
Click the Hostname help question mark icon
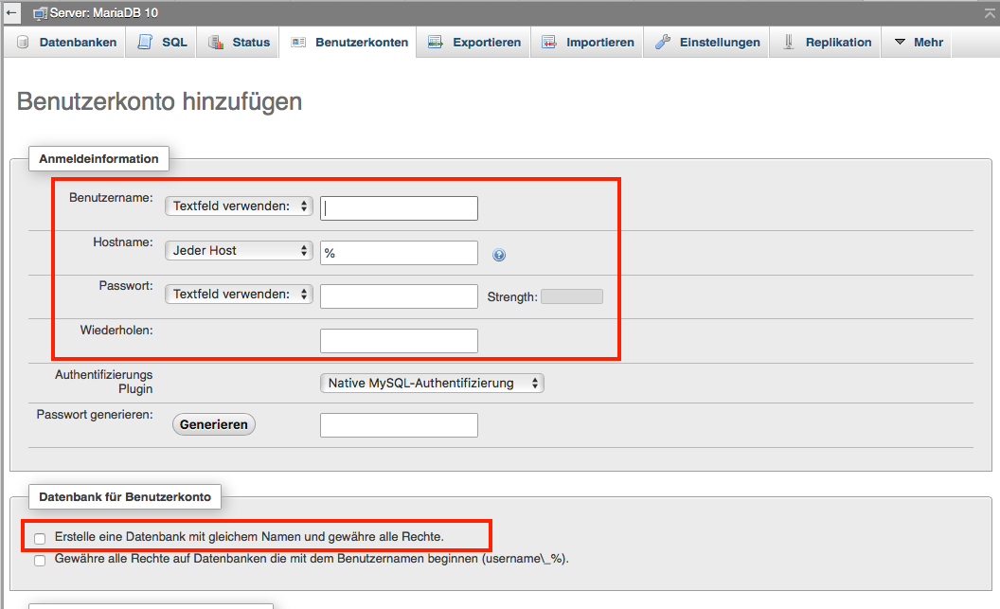(x=499, y=254)
